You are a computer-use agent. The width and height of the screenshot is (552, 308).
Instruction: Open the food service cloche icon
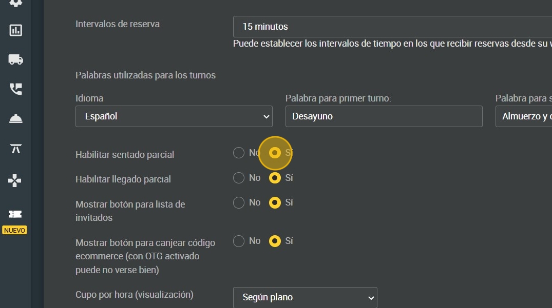click(x=15, y=119)
